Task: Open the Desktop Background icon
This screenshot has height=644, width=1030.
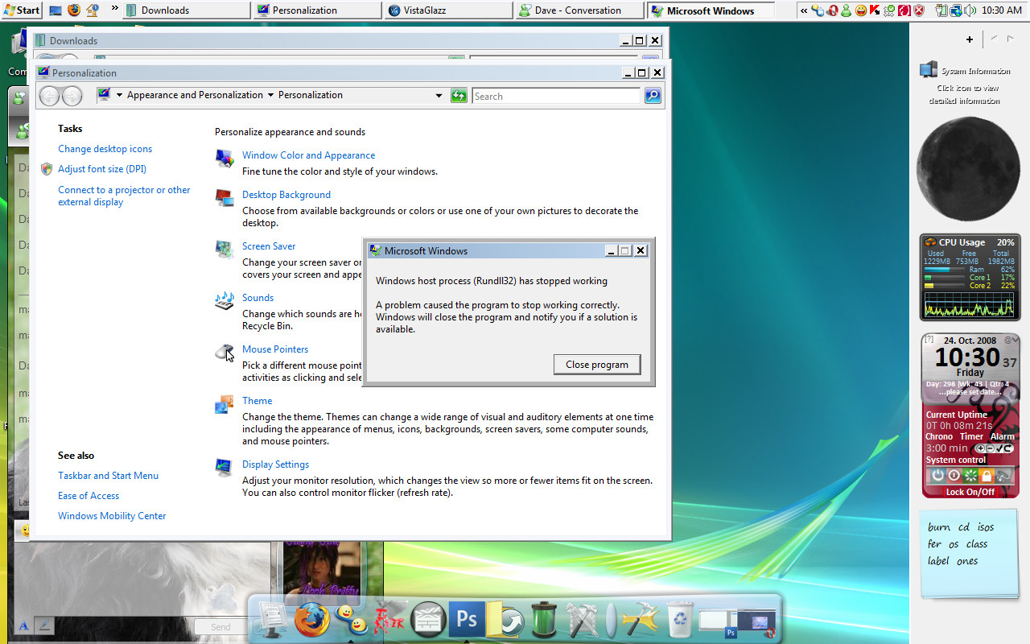Action: pos(225,198)
